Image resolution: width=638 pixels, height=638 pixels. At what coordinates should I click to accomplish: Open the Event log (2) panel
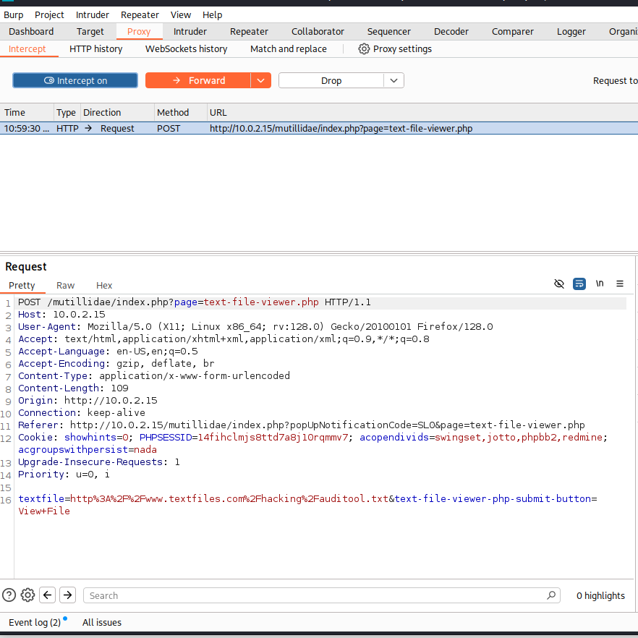tap(35, 622)
